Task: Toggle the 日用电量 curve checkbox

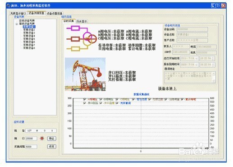Action: (x=166, y=99)
